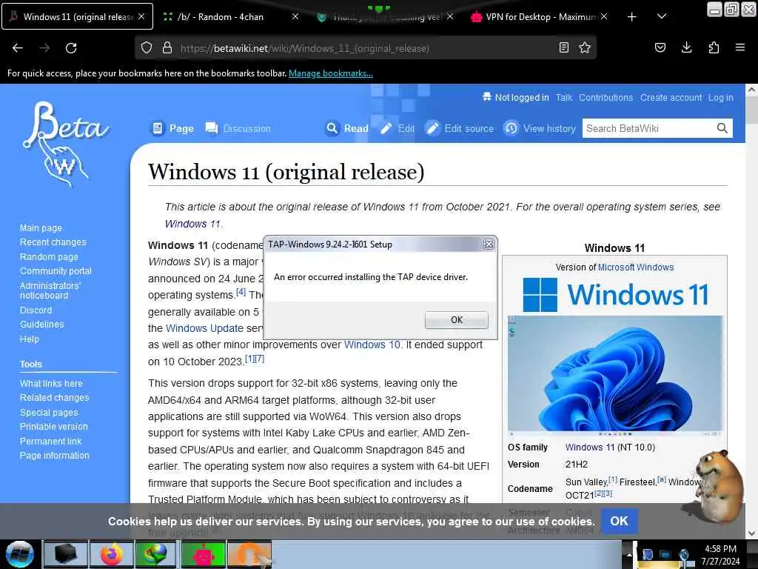
Task: Open Main page in sidebar
Action: (41, 228)
